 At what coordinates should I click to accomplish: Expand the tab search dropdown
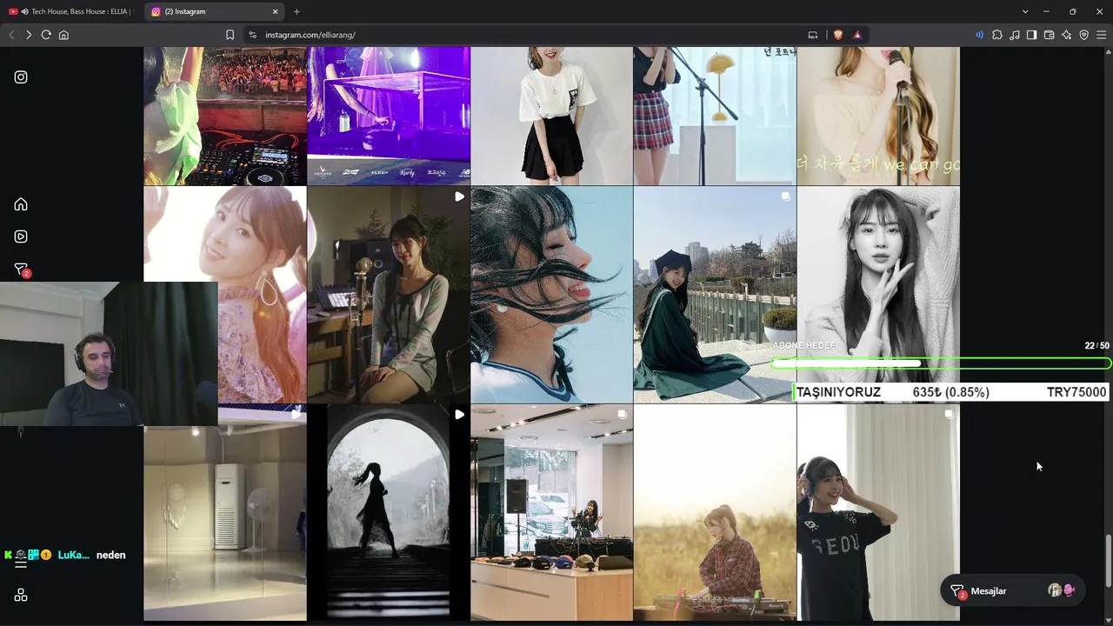[x=1025, y=11]
